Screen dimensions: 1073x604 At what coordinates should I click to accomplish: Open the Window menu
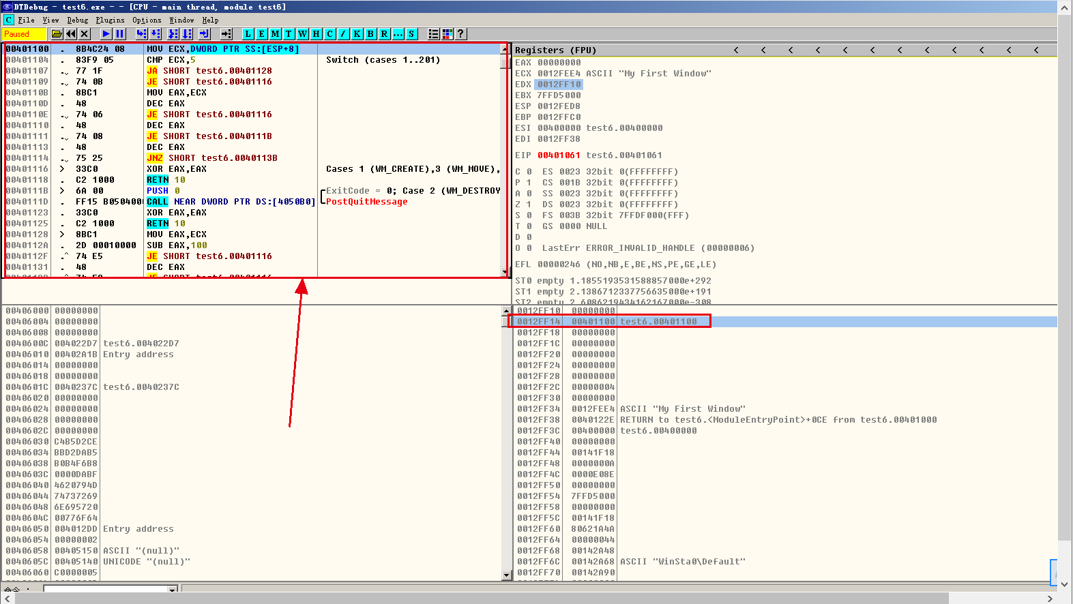(x=181, y=20)
